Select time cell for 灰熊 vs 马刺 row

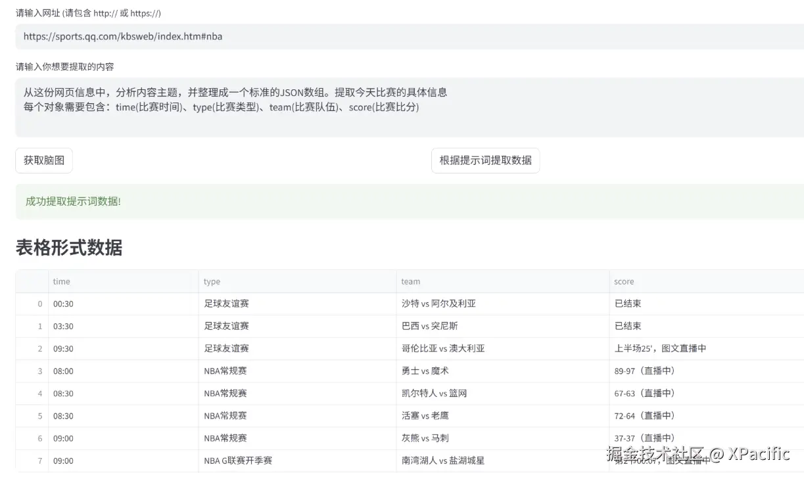pyautogui.click(x=124, y=438)
